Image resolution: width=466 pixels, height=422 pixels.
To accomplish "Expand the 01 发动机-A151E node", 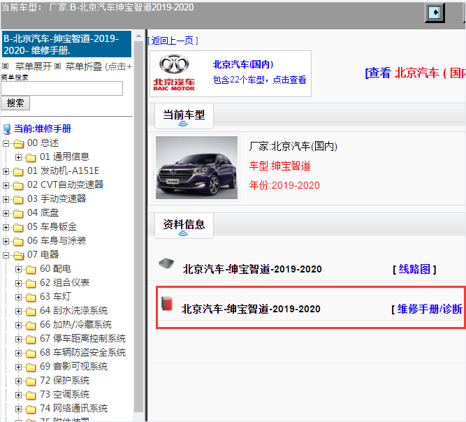I will [6, 171].
